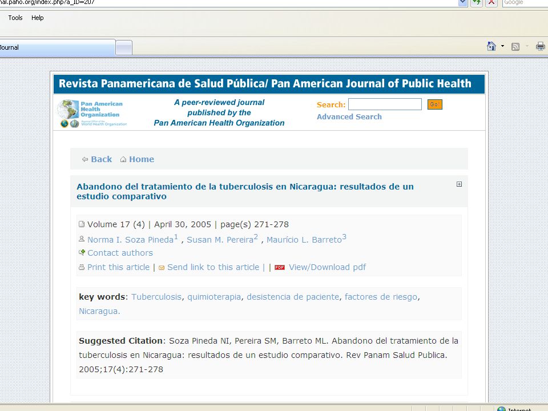Click the RSS feeds icon
Screen dimensions: 548x411
point(515,46)
